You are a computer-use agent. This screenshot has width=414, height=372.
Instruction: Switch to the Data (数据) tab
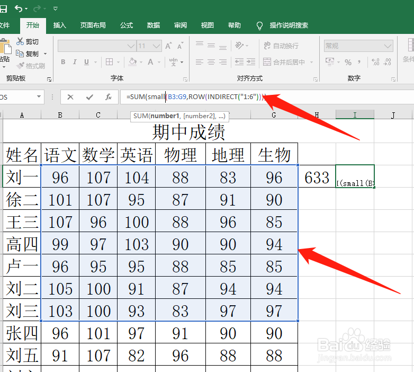coord(154,25)
